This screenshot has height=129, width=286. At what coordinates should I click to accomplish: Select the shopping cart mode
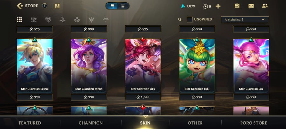click(x=112, y=6)
